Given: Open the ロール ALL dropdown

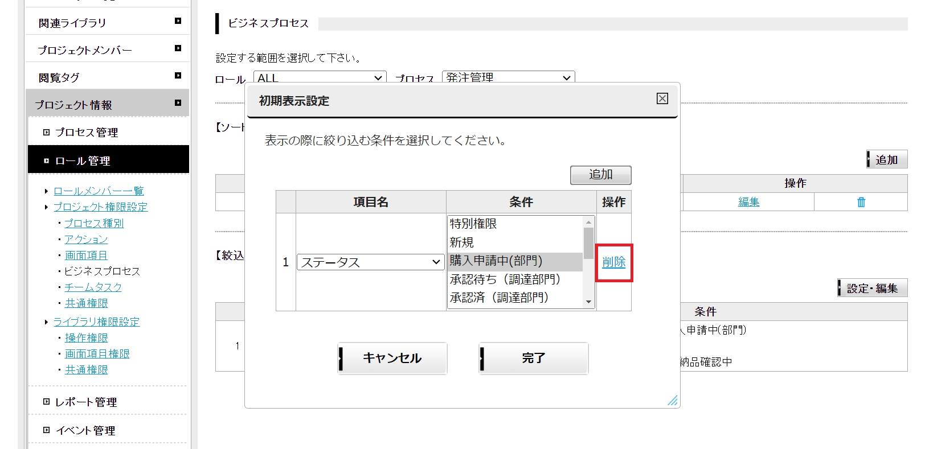Looking at the screenshot, I should [x=320, y=77].
